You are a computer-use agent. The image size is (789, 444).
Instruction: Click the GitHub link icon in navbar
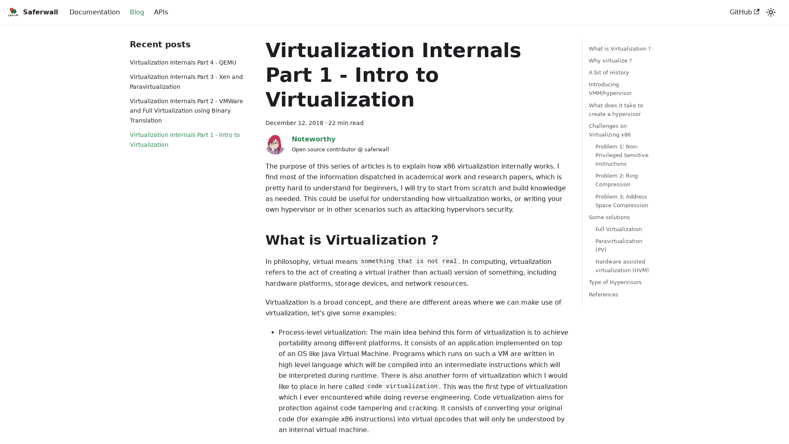pos(757,12)
